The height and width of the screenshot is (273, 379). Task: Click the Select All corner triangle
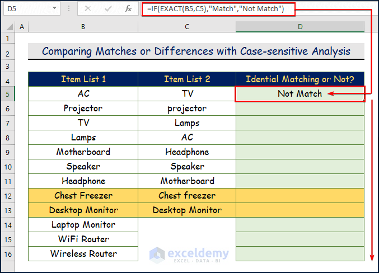[8, 26]
